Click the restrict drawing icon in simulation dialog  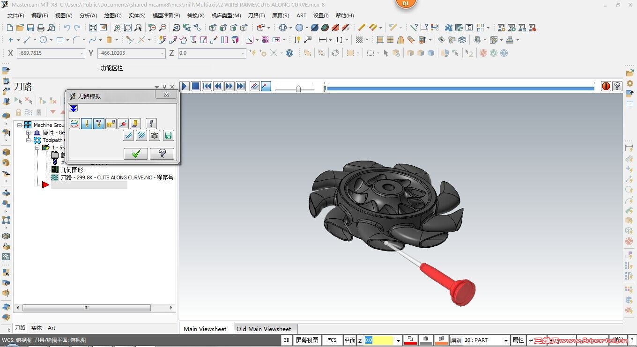[128, 136]
